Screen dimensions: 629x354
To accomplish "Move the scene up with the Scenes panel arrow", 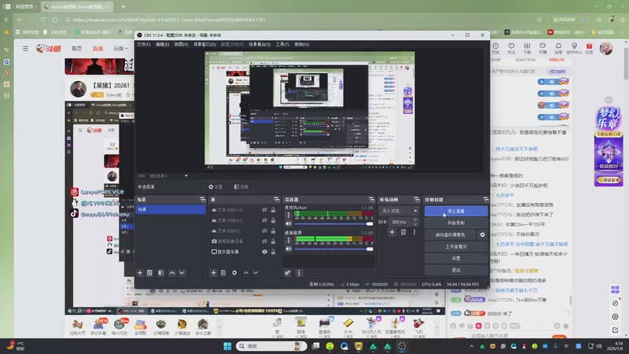I will point(172,273).
